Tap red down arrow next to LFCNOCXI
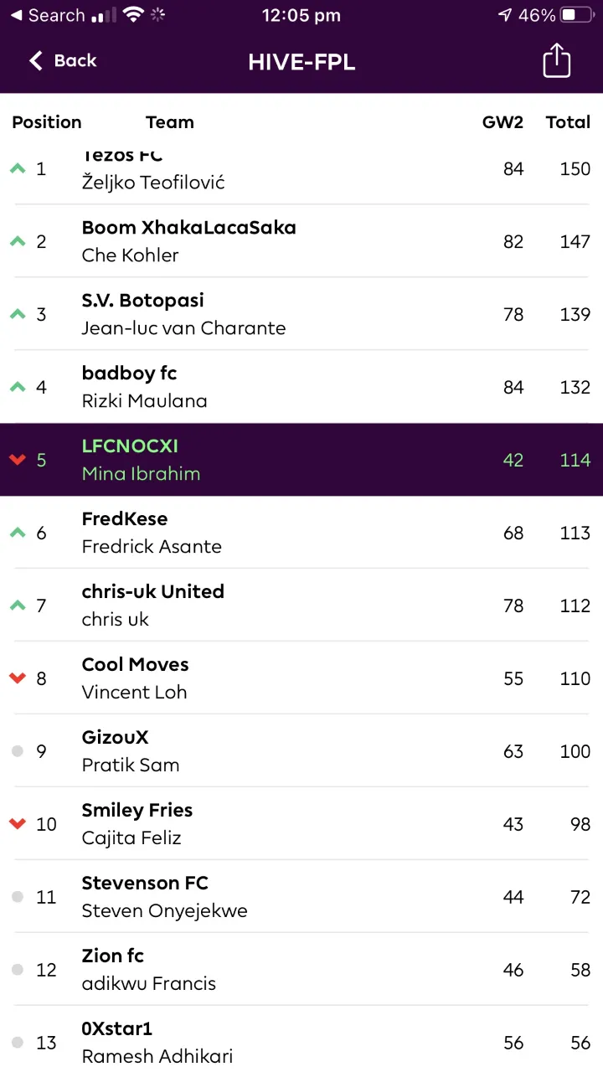The height and width of the screenshot is (1072, 603). (x=18, y=460)
